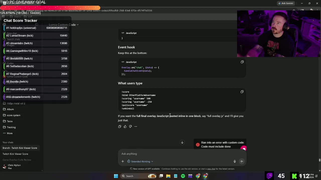
Task: Select #9 marcanthony97 (kick) tracker row
Action: click(37, 89)
